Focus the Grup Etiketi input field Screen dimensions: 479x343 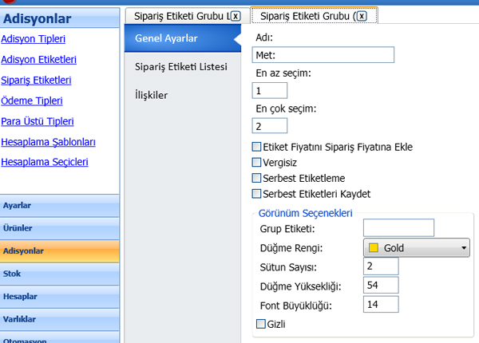(x=398, y=228)
